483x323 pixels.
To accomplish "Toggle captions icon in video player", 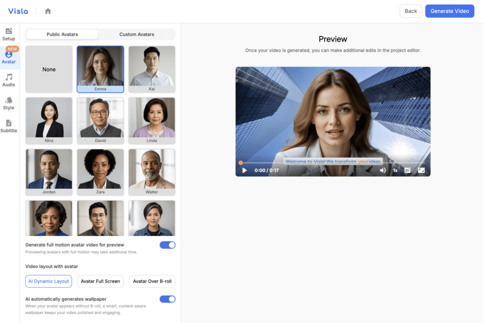I will tap(408, 170).
